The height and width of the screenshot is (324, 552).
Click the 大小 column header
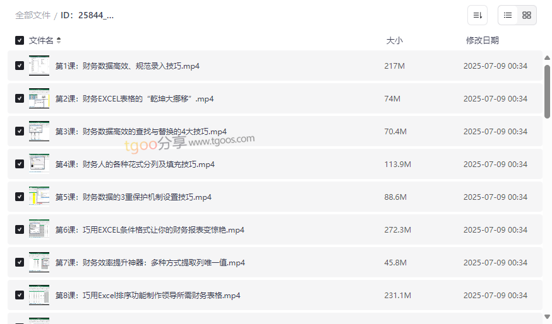[x=394, y=40]
